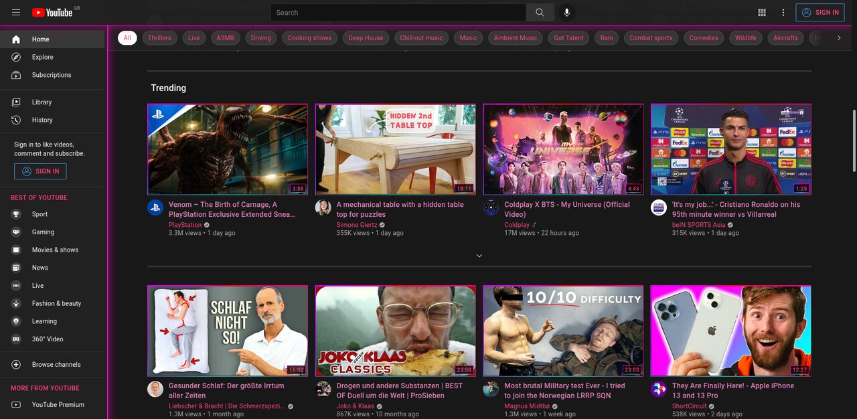This screenshot has width=857, height=419.
Task: Enable the Thrillers filter chip
Action: (x=159, y=37)
